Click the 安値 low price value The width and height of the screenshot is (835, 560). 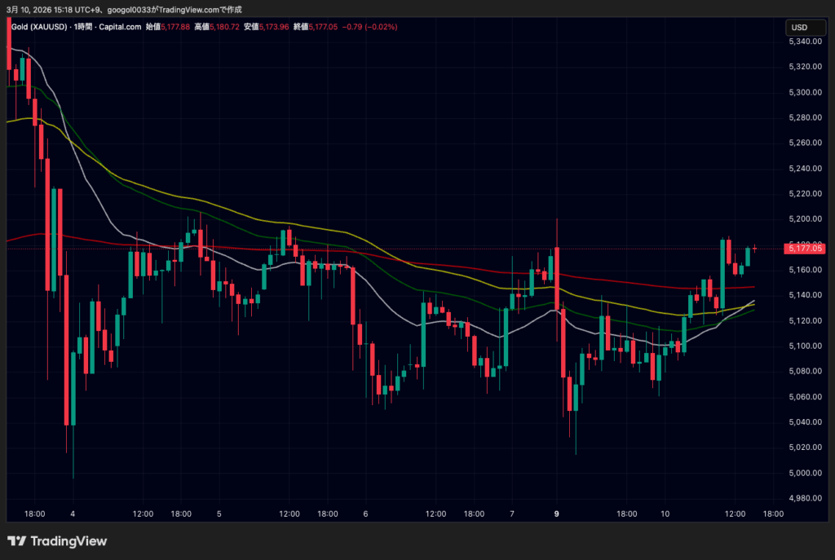274,27
